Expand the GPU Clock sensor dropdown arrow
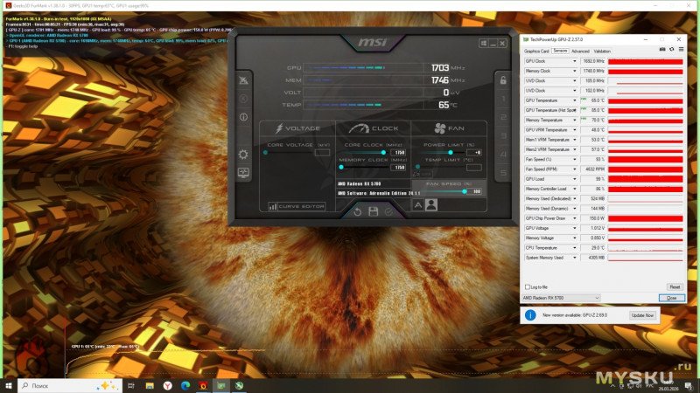 pyautogui.click(x=574, y=62)
